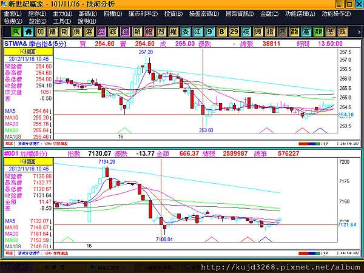The height and width of the screenshot is (273, 364).
Task: Open the 設定(S) menu
Action: [x=38, y=21]
